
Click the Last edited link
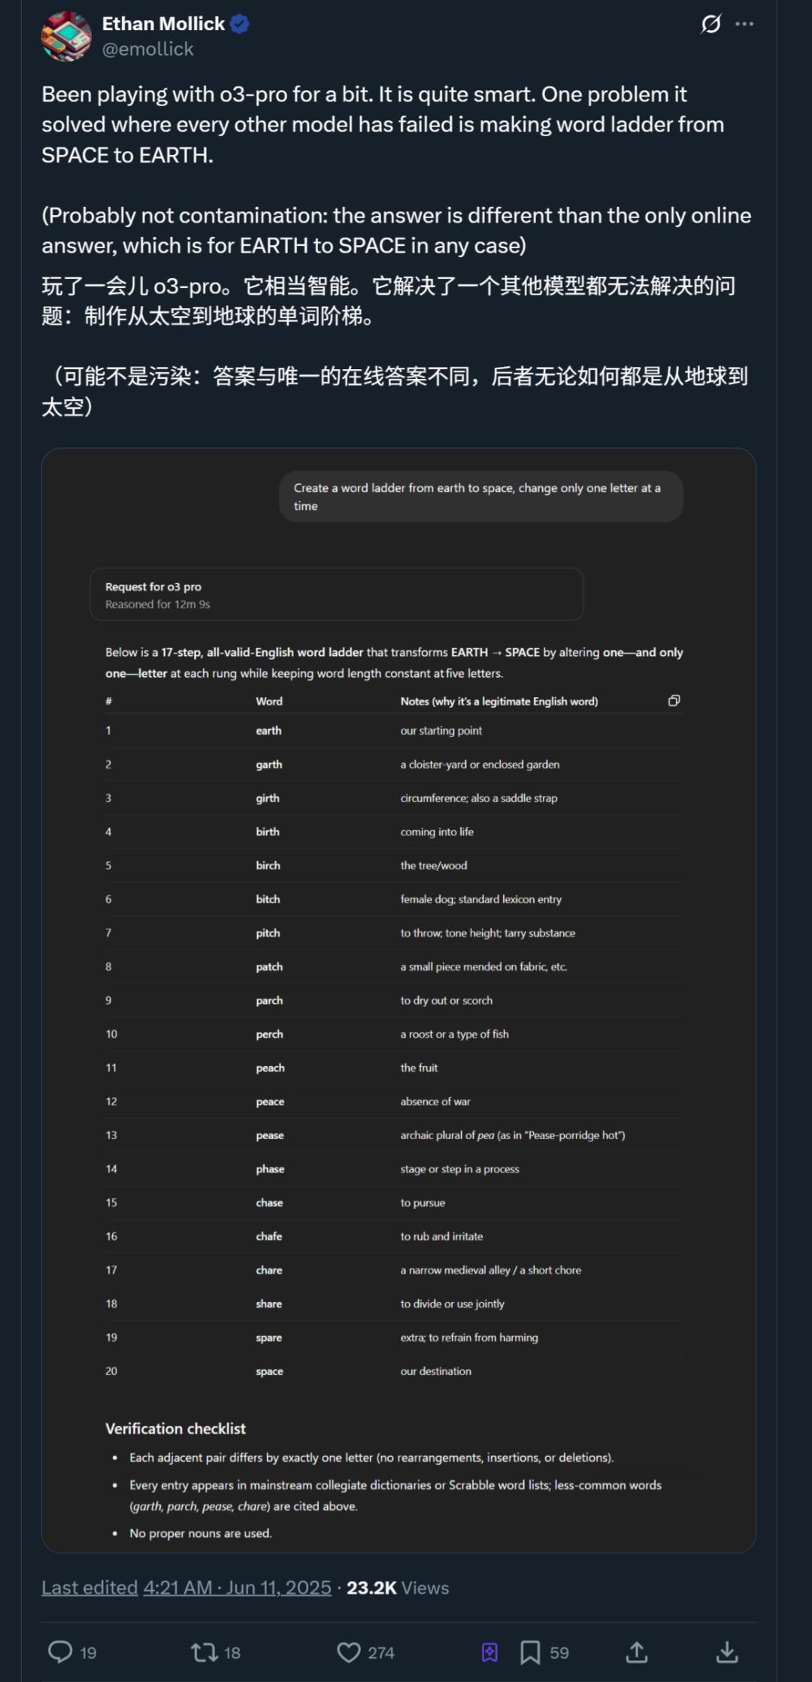click(89, 1587)
